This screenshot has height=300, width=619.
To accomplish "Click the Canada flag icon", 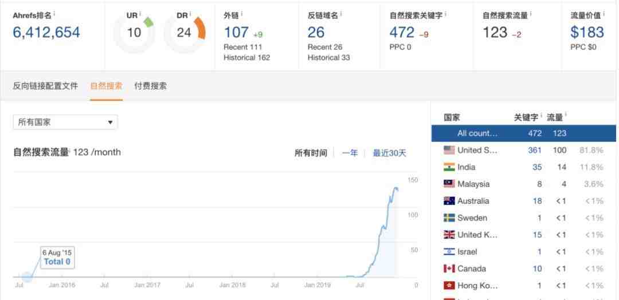I will point(449,269).
